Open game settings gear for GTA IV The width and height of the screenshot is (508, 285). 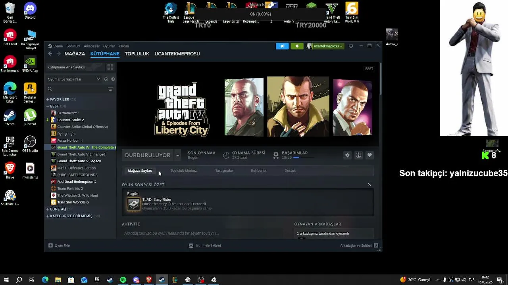347,155
